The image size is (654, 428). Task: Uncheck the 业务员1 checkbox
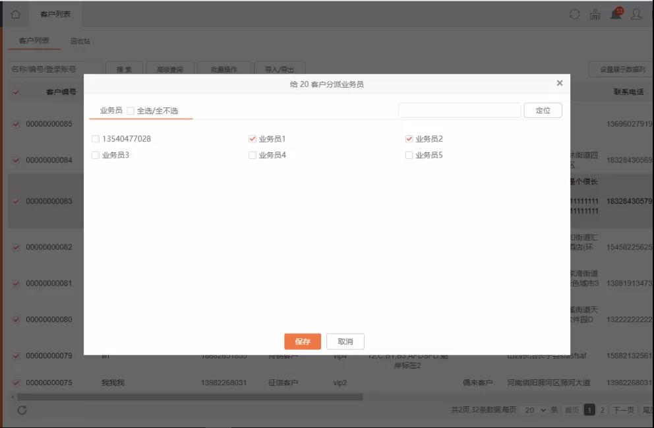252,139
